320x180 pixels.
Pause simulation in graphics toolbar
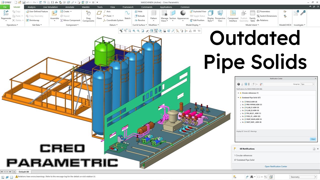click(194, 31)
